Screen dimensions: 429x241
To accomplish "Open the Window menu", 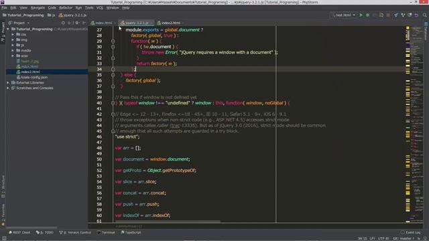I will (113, 7).
